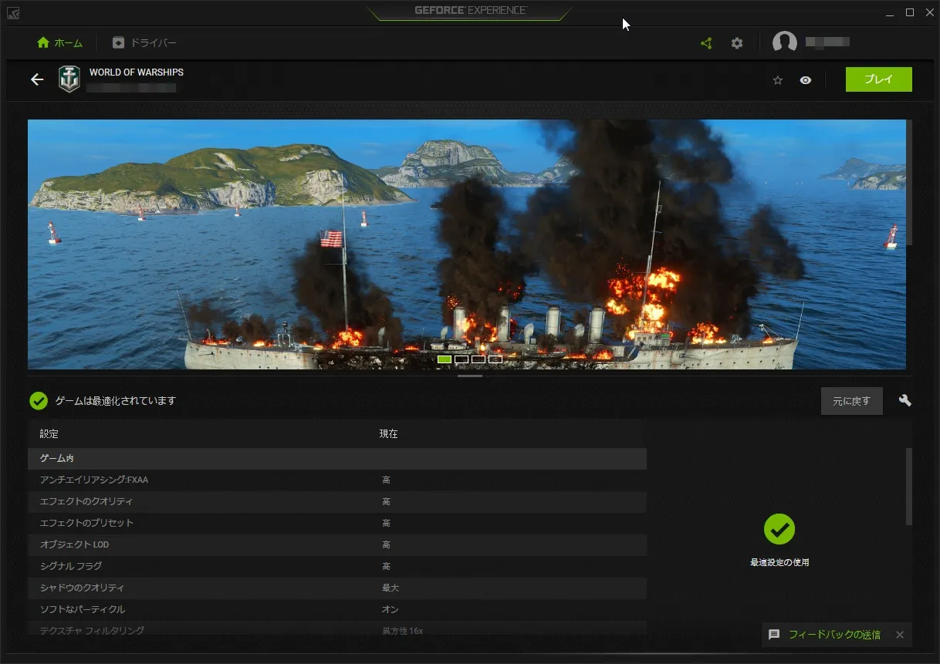
Task: Dismiss the feedback prompt with X
Action: tap(900, 635)
